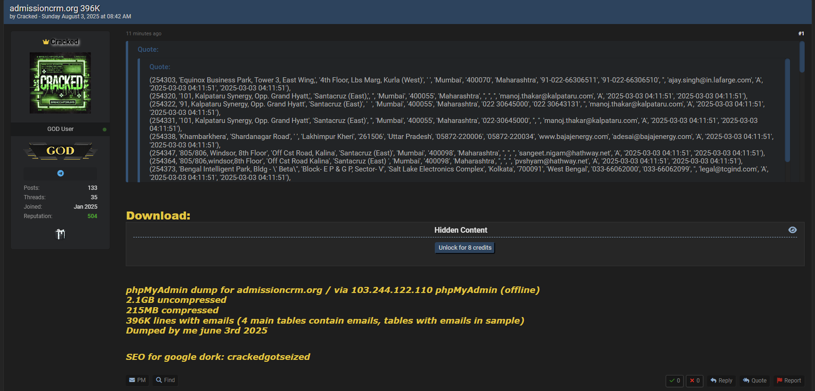Click the inner quote box scrollbar
Image resolution: width=815 pixels, height=391 pixels.
[787, 110]
